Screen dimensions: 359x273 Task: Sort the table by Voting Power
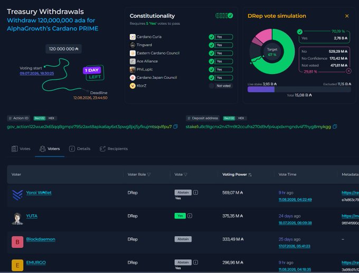pyautogui.click(x=237, y=174)
